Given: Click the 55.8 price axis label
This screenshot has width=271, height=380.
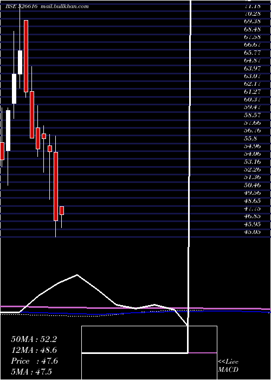Looking at the screenshot, I should (250, 138).
